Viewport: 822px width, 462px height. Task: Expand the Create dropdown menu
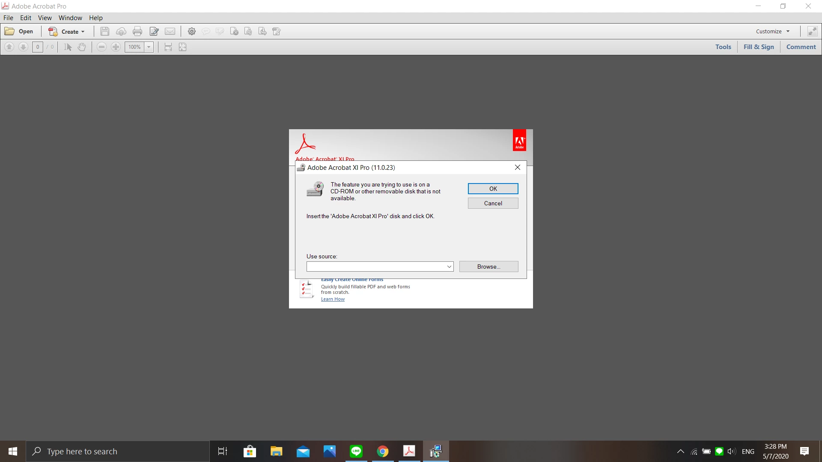click(x=83, y=32)
